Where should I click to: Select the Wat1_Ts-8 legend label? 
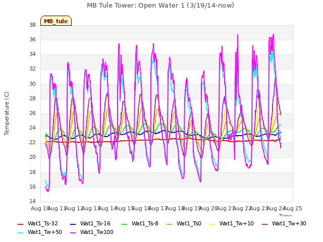145,223
